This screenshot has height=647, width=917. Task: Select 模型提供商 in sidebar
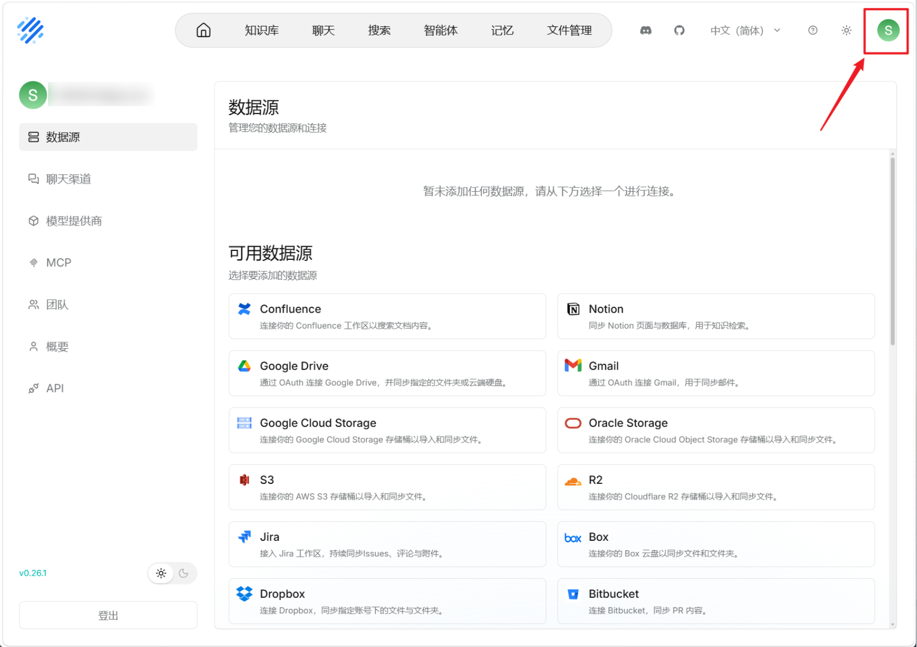pos(108,221)
